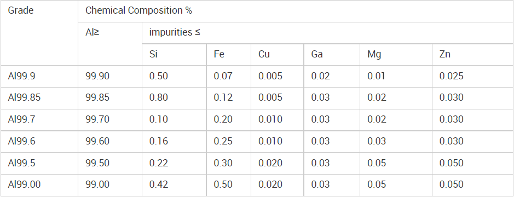Select the Al99.6 grade cell

coord(39,142)
